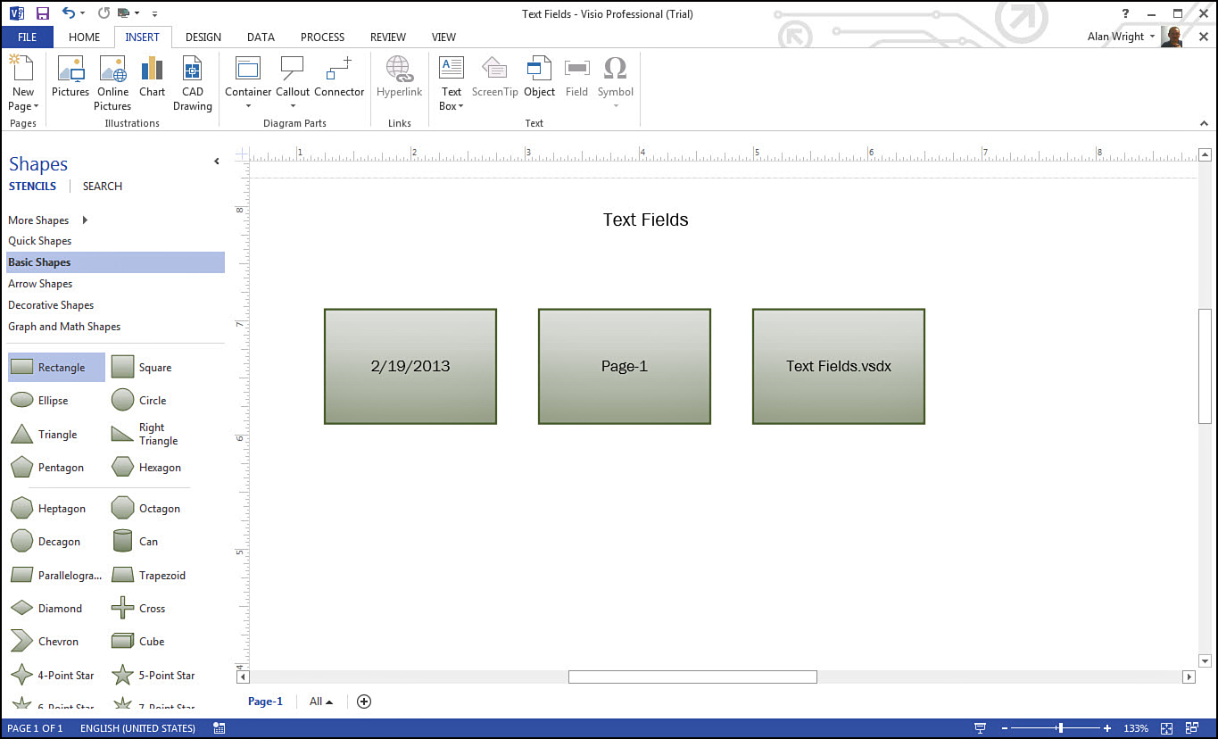
Task: Open the Text Box dropdown arrow
Action: (x=461, y=106)
